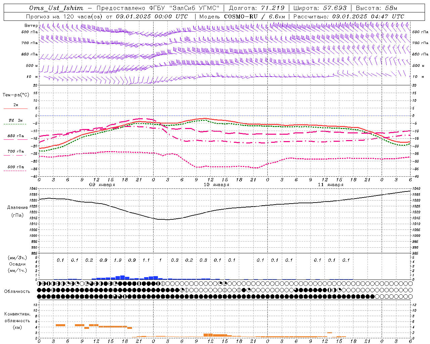Select the '11 января' date label
430x344 pixels.
[x=331, y=185]
